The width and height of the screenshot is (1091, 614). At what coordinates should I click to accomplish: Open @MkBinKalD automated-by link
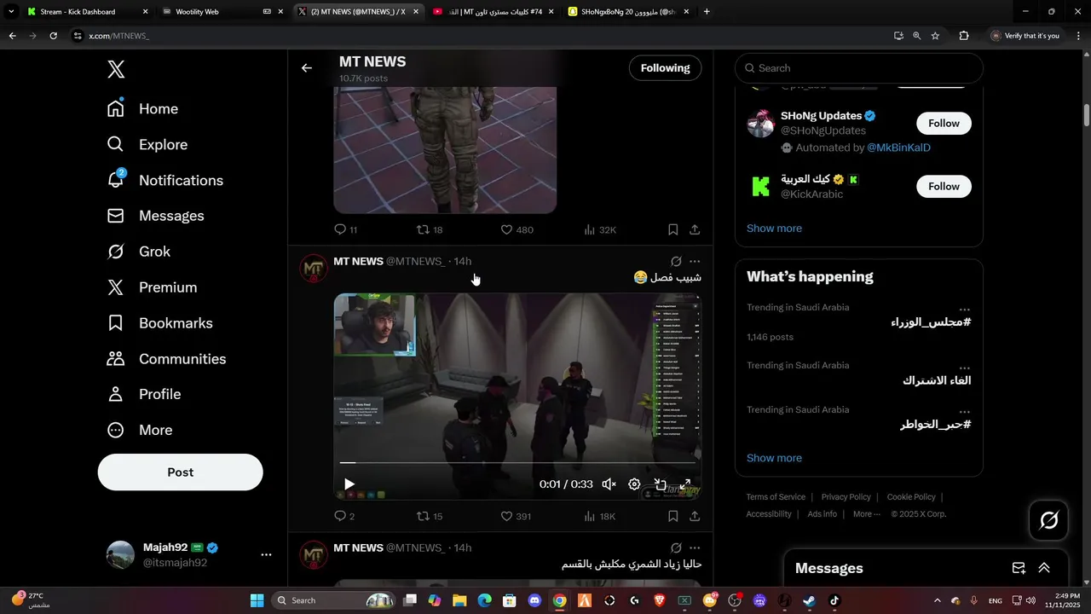(898, 148)
